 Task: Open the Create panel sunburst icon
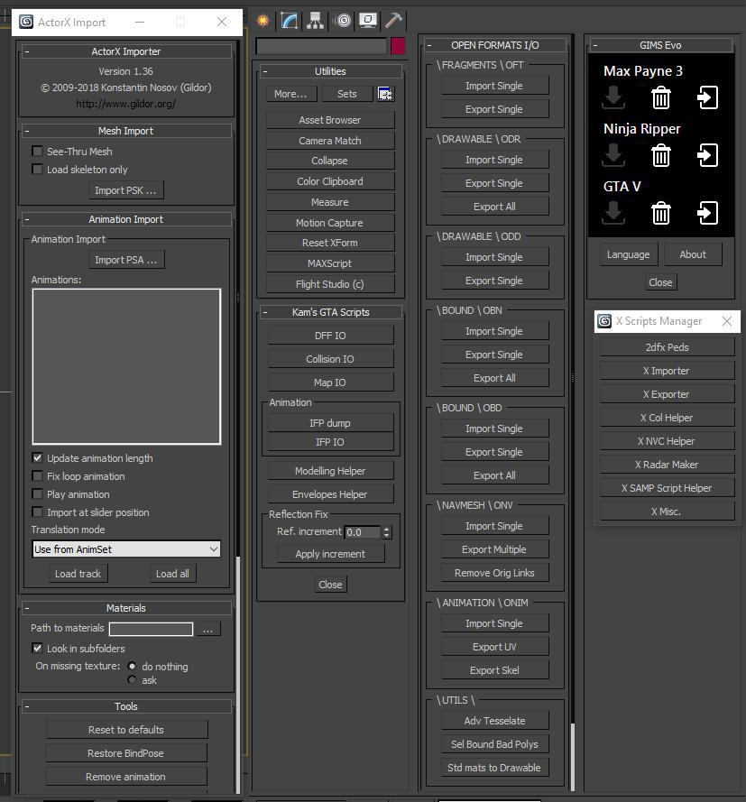(261, 21)
